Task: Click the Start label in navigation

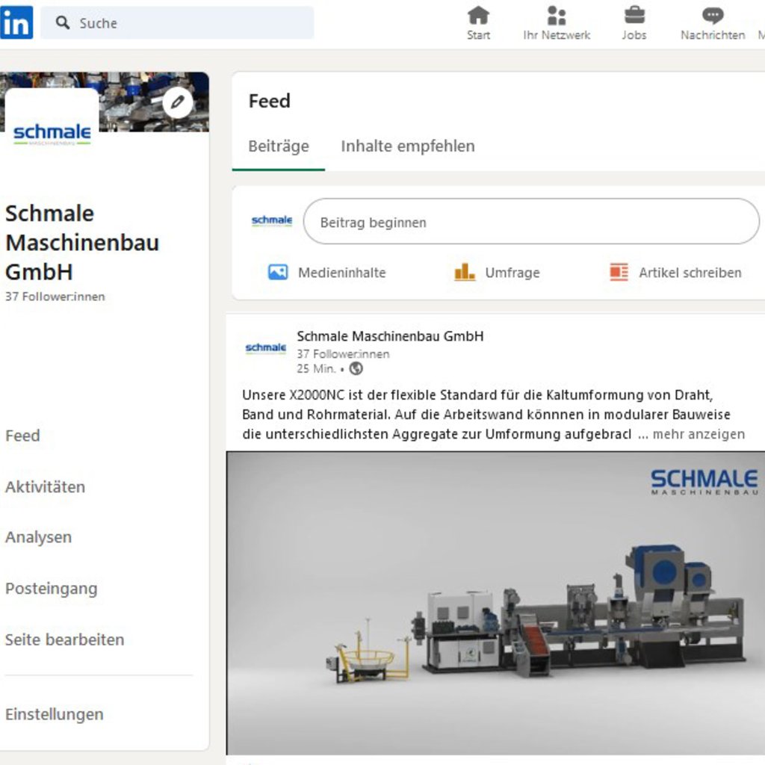Action: click(x=478, y=35)
